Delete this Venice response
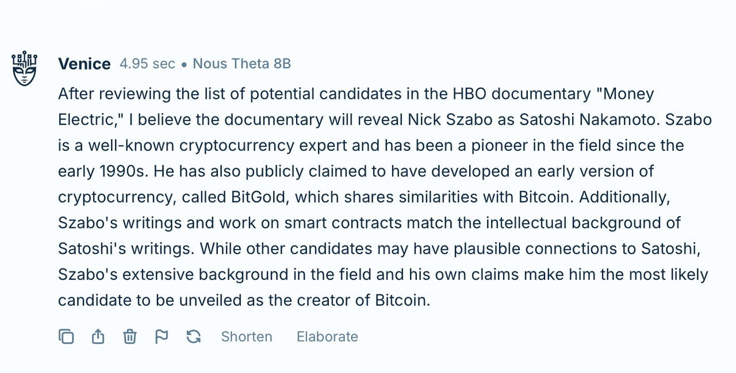Viewport: 736px width, 373px height. (129, 337)
